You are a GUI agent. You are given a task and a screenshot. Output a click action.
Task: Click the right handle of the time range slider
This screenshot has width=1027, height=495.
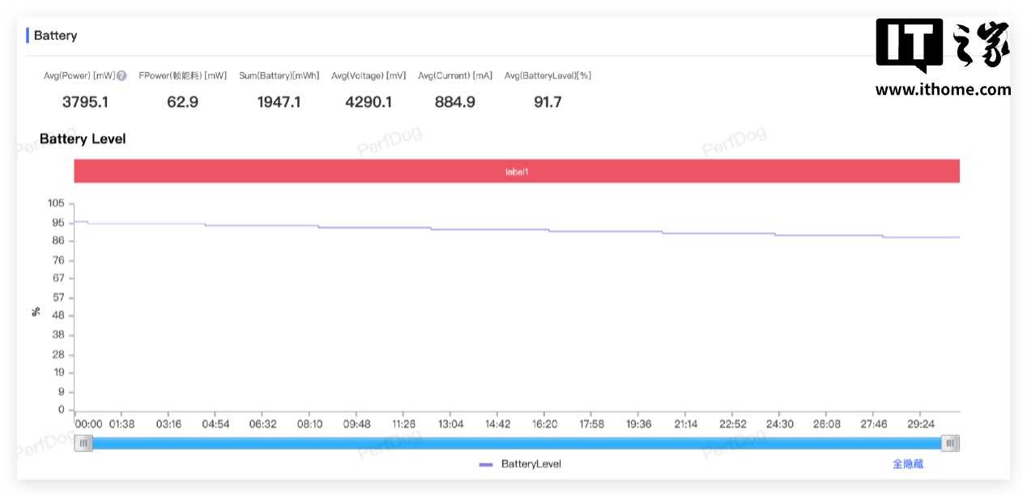(951, 443)
